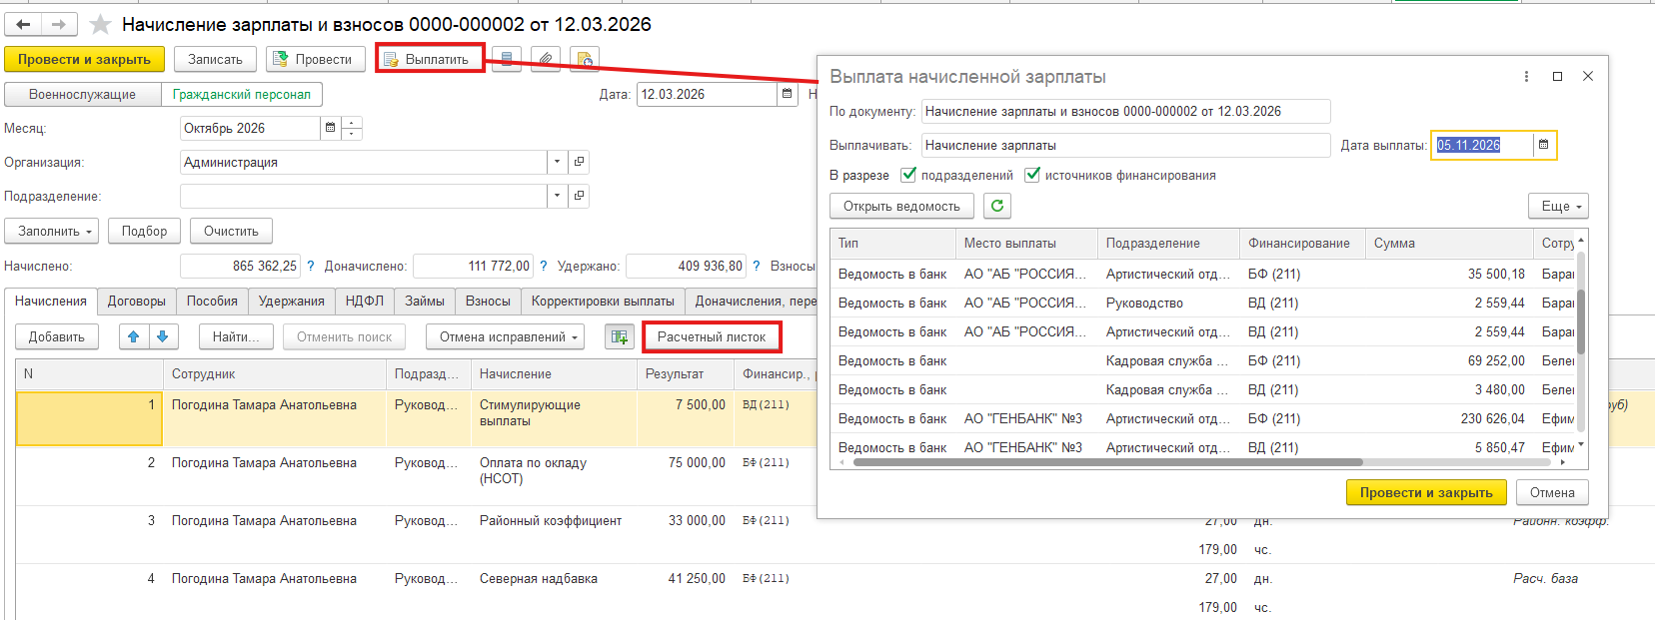Move row up with blue up arrow

click(x=134, y=336)
